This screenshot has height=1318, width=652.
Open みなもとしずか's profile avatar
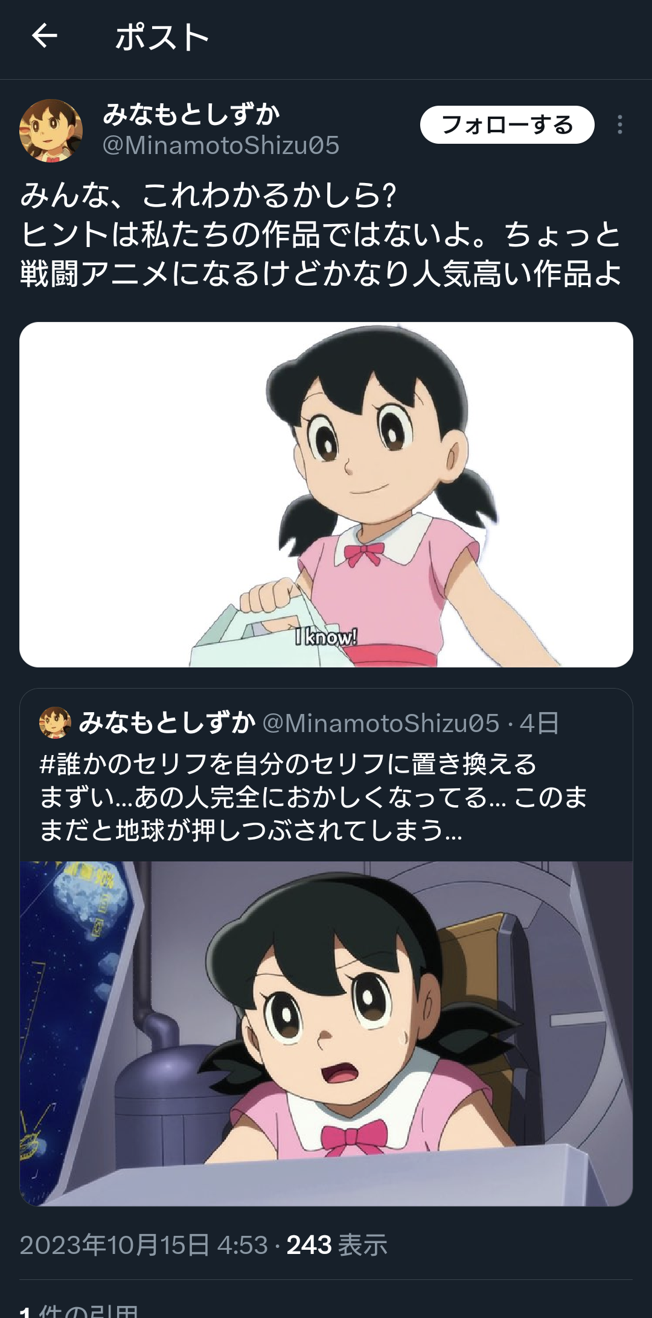[x=51, y=130]
